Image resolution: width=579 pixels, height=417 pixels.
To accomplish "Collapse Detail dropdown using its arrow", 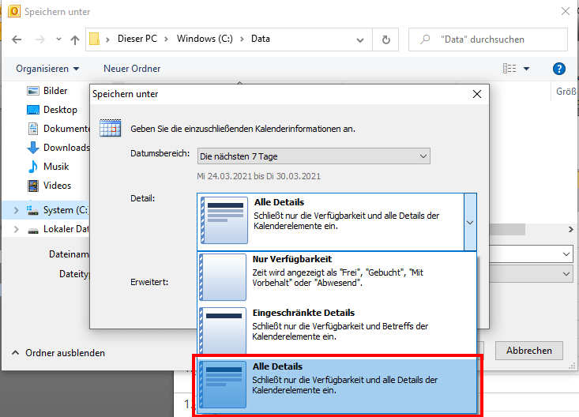I will click(x=470, y=222).
